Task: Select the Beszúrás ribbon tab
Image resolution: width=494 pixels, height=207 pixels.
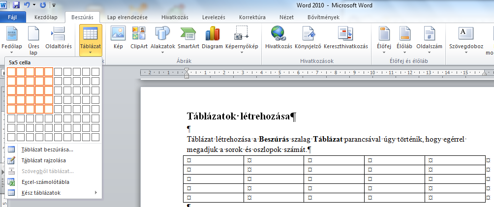Action: click(83, 17)
